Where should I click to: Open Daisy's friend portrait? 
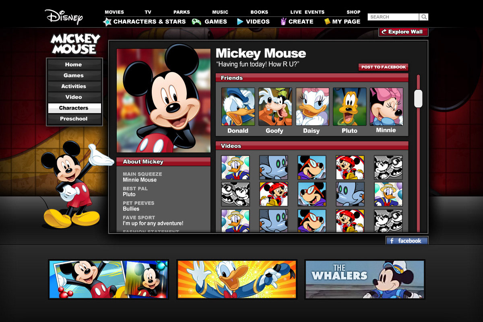(312, 107)
